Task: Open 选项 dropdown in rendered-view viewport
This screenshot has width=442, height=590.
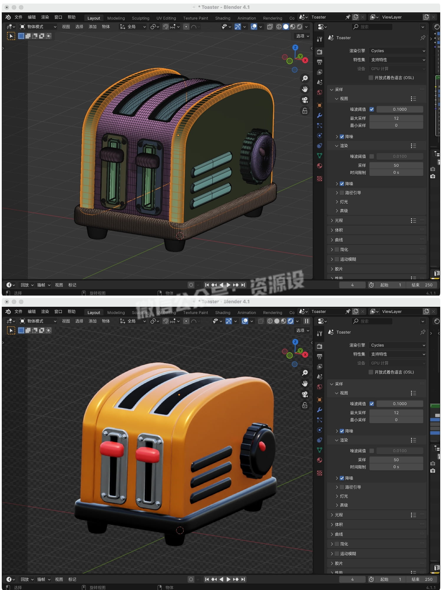Action: pyautogui.click(x=302, y=330)
